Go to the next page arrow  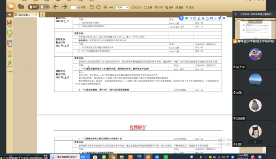(x=65, y=7)
